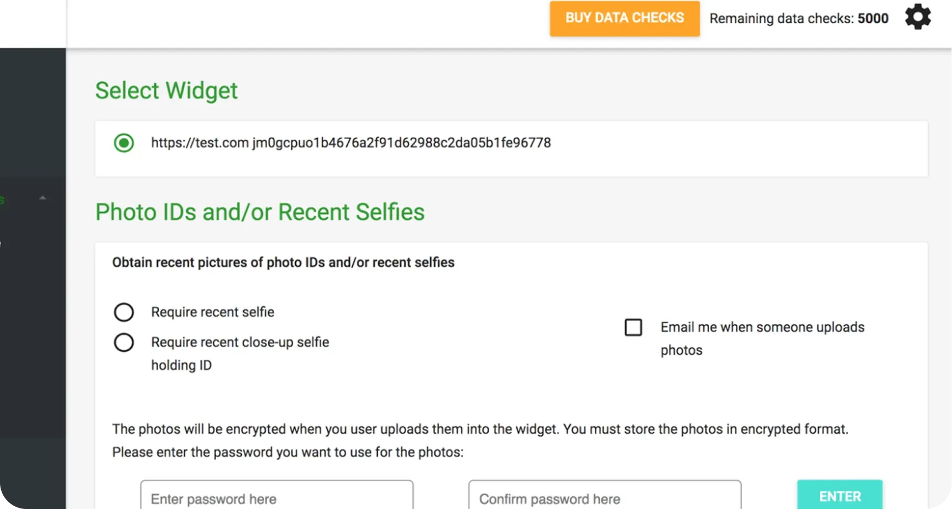Image resolution: width=952 pixels, height=509 pixels.
Task: Click the green highlighted sidebar menu item
Action: pyautogui.click(x=2, y=200)
